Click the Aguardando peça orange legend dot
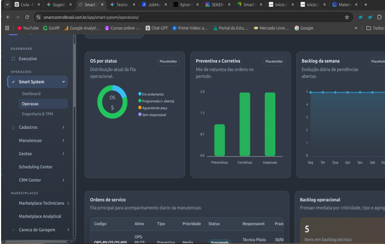 pos(140,108)
